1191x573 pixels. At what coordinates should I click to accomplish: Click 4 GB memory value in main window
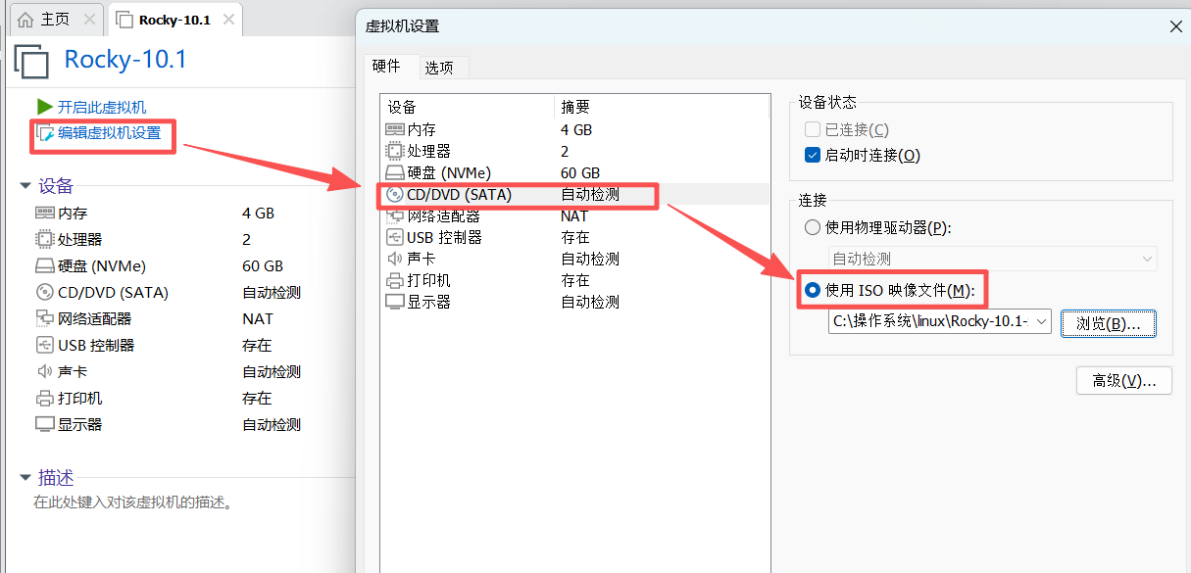pos(258,213)
